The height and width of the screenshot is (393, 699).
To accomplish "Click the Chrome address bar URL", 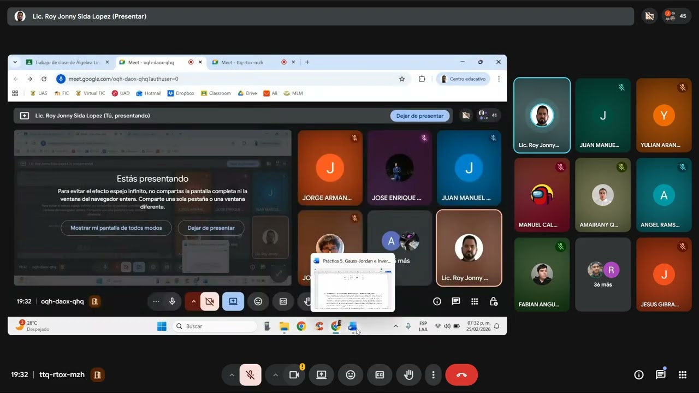I will point(123,79).
